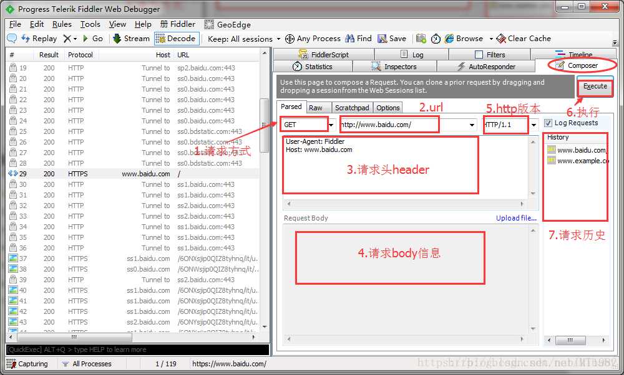Screen dimensions: 624x375
Task: Open the Edit menu
Action: tap(37, 24)
